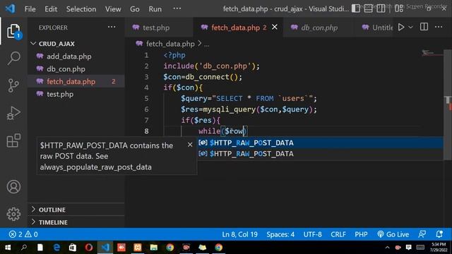The height and width of the screenshot is (254, 452).
Task: Open the Search view in activity bar
Action: point(13,58)
